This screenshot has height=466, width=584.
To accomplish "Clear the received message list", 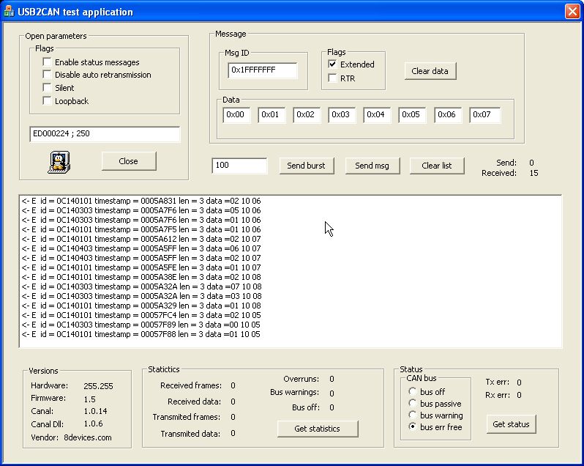I will [x=437, y=166].
